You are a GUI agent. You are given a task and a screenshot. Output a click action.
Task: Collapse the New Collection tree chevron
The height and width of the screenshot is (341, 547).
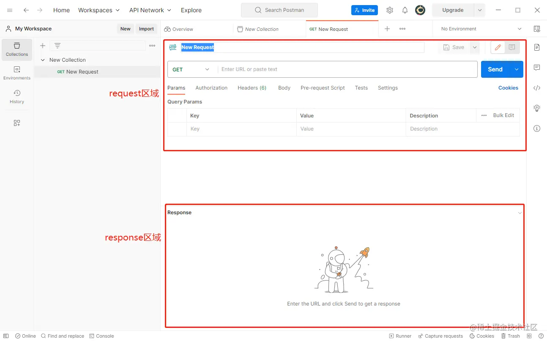pos(43,60)
